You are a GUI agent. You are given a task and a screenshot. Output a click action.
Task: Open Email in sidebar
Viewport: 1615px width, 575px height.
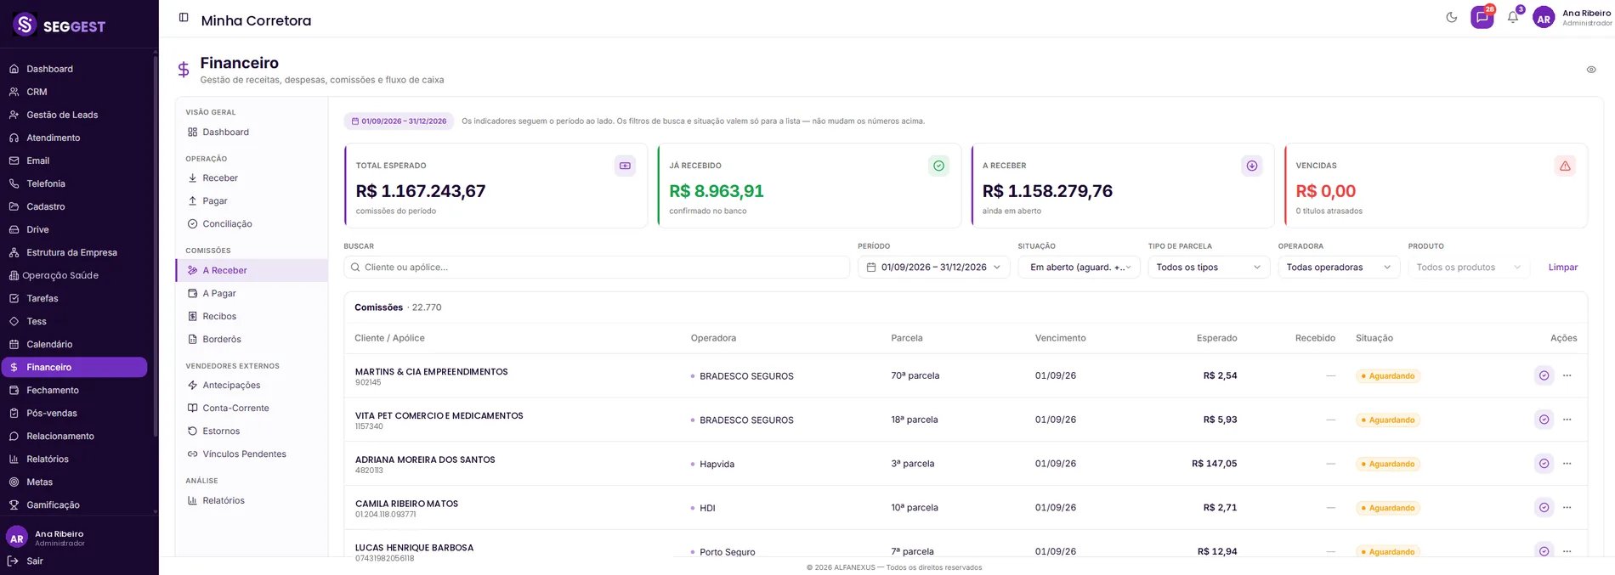75,161
